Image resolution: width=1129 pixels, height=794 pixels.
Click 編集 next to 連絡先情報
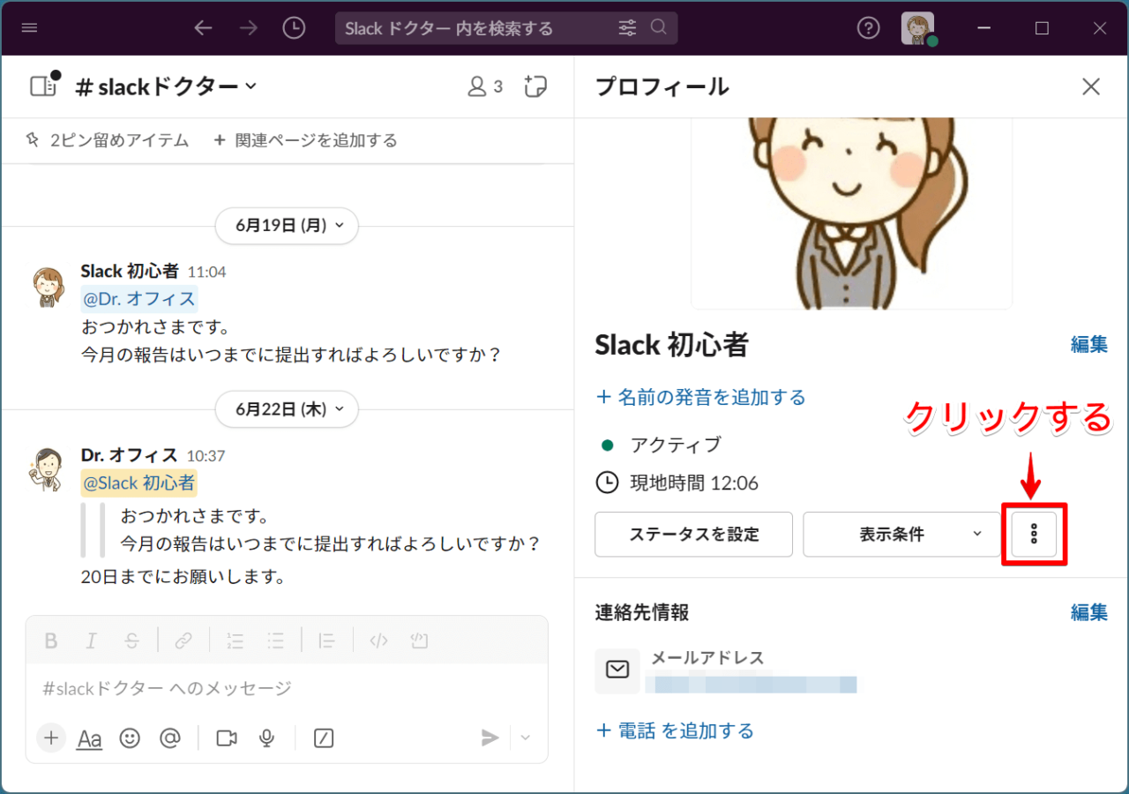click(1089, 612)
